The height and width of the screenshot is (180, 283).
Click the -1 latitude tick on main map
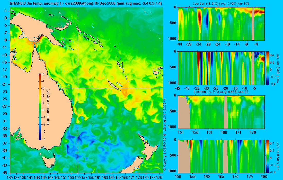pyautogui.click(x=5, y=11)
